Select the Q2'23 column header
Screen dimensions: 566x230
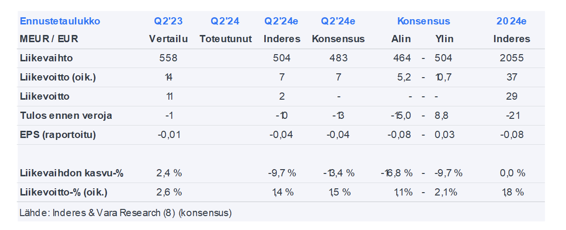click(168, 21)
